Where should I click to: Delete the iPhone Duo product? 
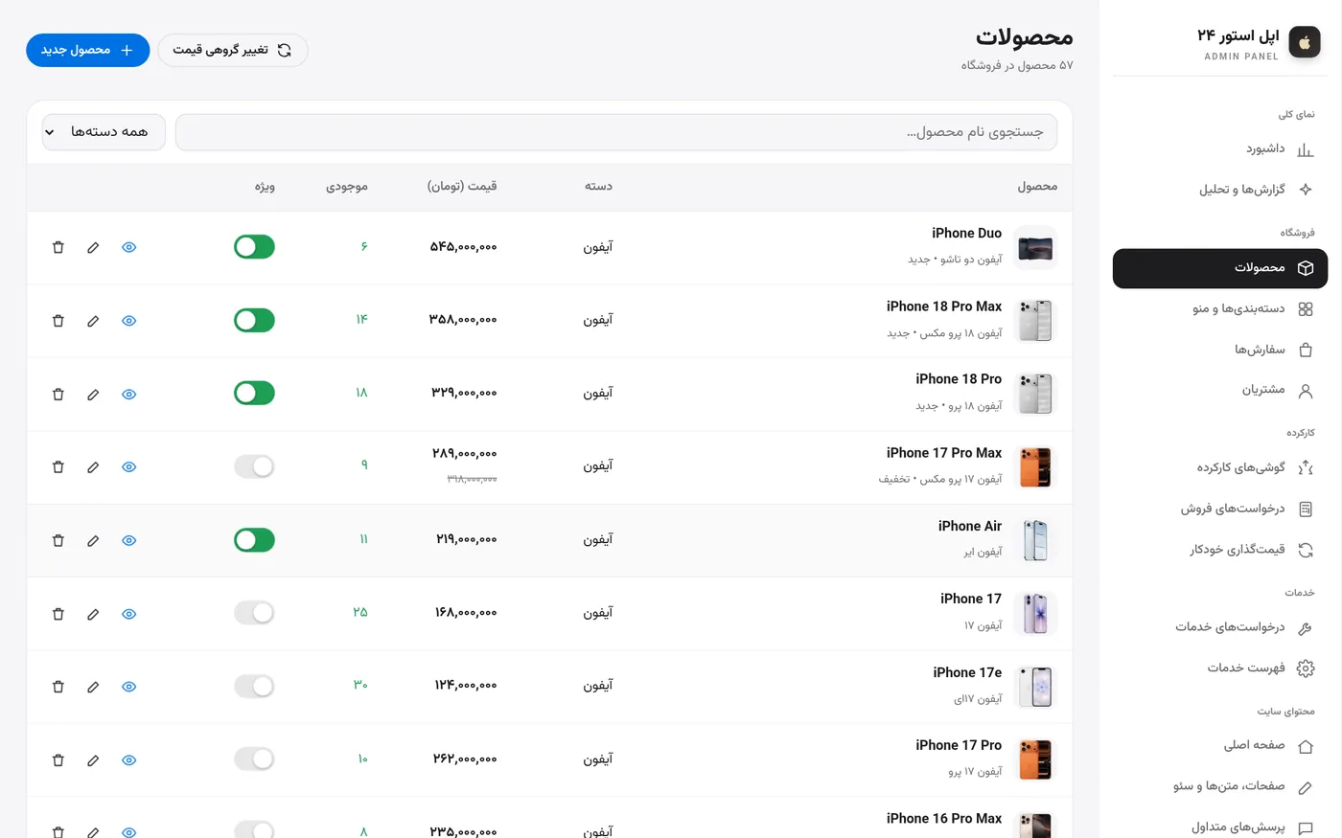pyautogui.click(x=58, y=247)
